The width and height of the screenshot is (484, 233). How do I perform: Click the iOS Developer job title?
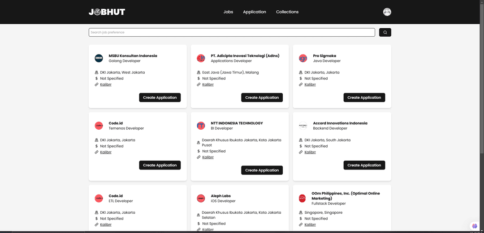click(x=223, y=201)
